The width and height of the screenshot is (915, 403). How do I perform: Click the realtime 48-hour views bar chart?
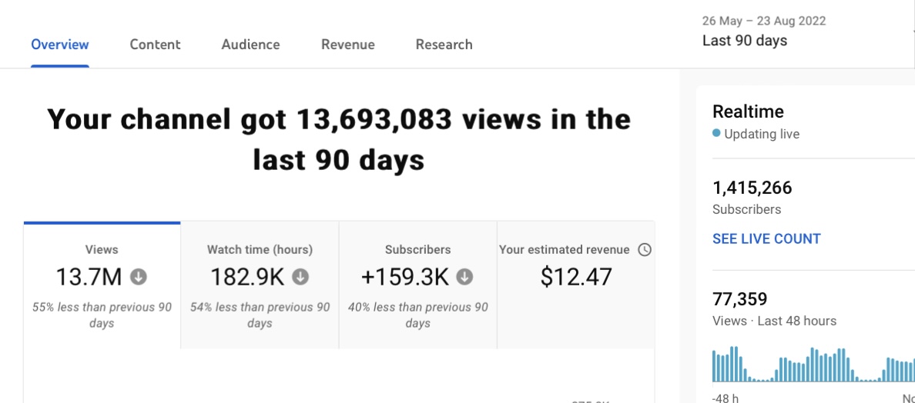813,364
